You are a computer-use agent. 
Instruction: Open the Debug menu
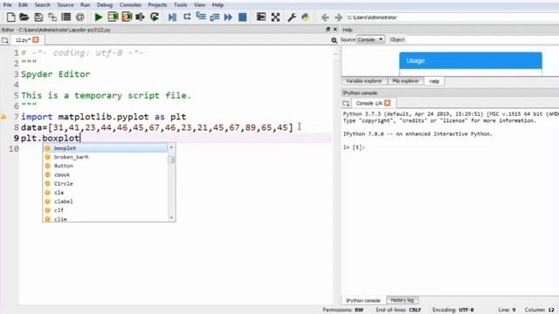point(105,5)
